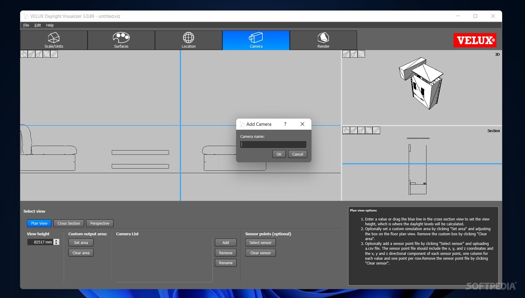
Task: Open the File menu
Action: pyautogui.click(x=26, y=25)
